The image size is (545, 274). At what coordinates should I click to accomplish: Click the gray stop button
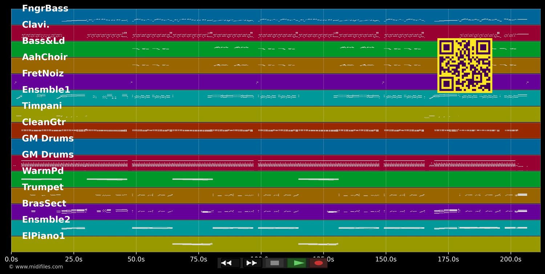pos(275,263)
